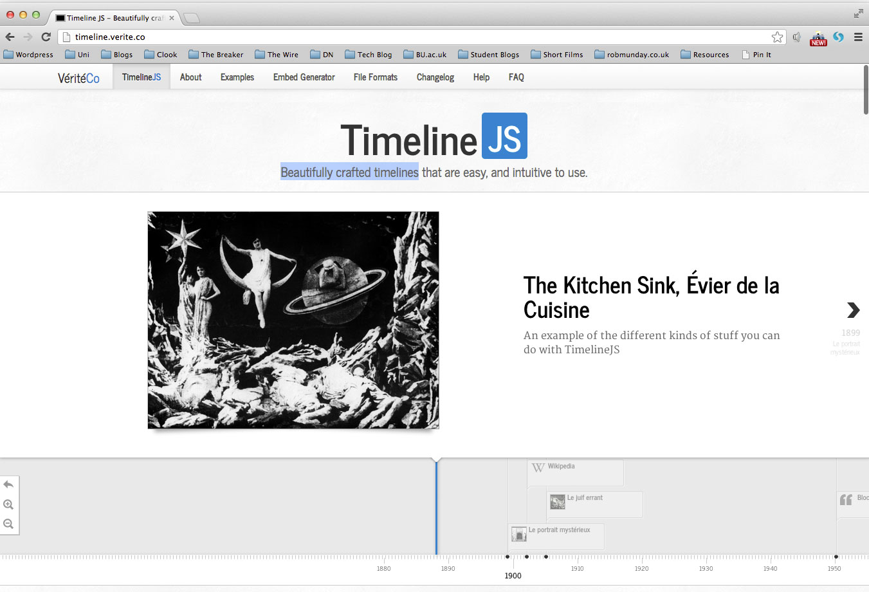Open The Wire bookmarks folder
Image resolution: width=869 pixels, height=592 pixels.
tap(277, 55)
